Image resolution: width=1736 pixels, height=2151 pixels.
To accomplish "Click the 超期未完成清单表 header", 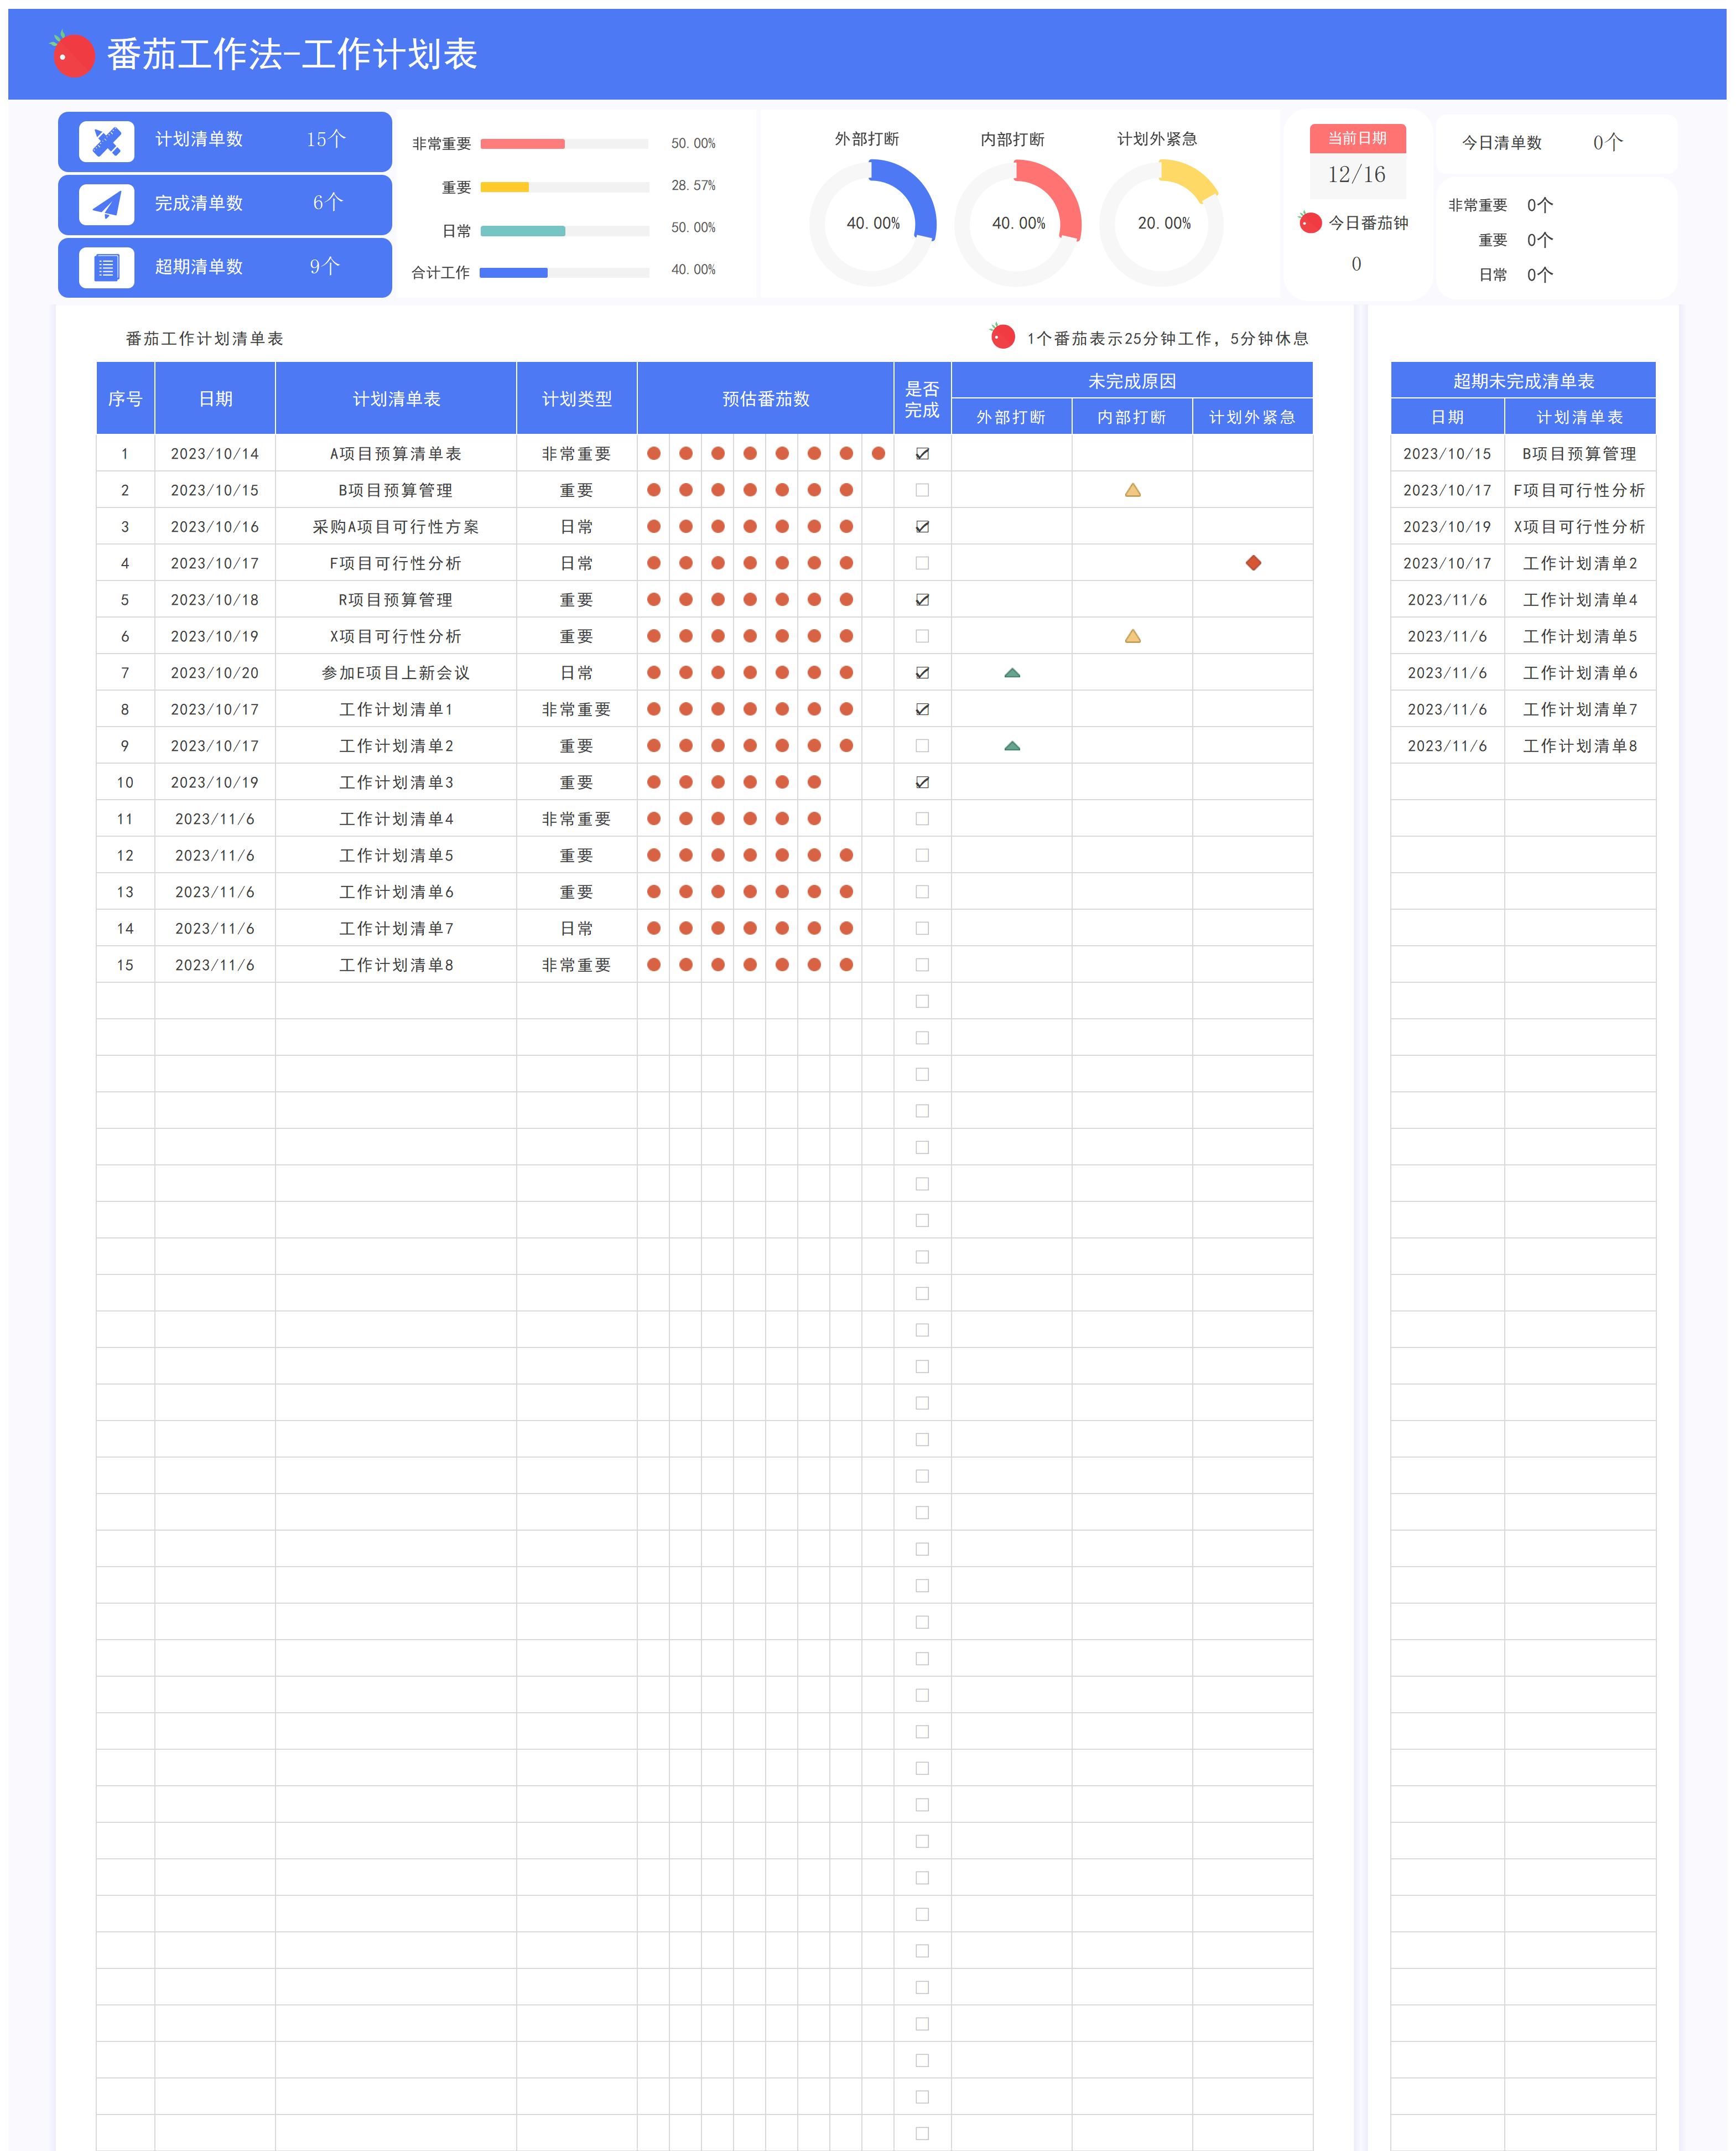I will (1523, 381).
